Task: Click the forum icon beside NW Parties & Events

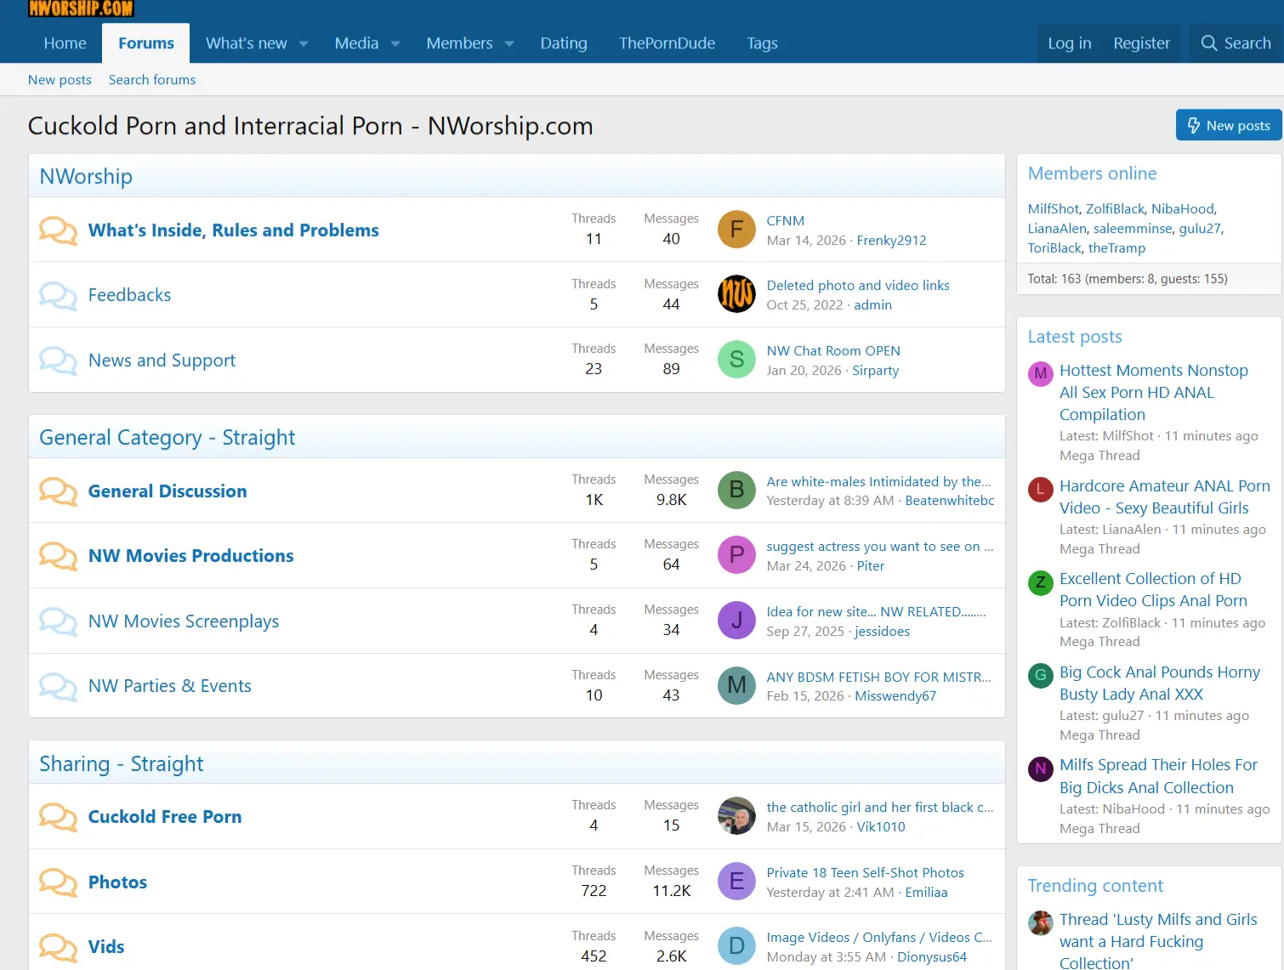Action: (58, 686)
